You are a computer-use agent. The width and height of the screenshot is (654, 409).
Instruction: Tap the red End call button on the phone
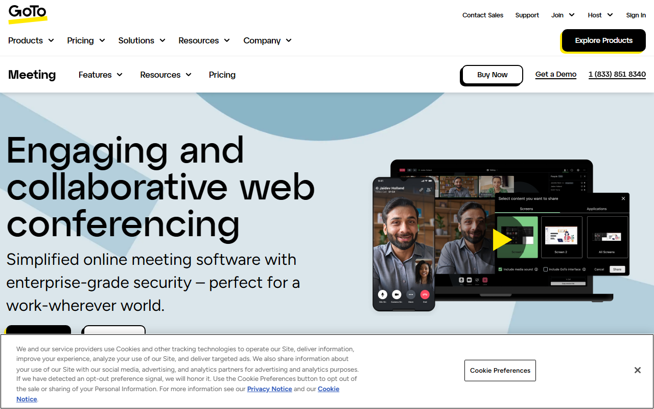click(425, 294)
